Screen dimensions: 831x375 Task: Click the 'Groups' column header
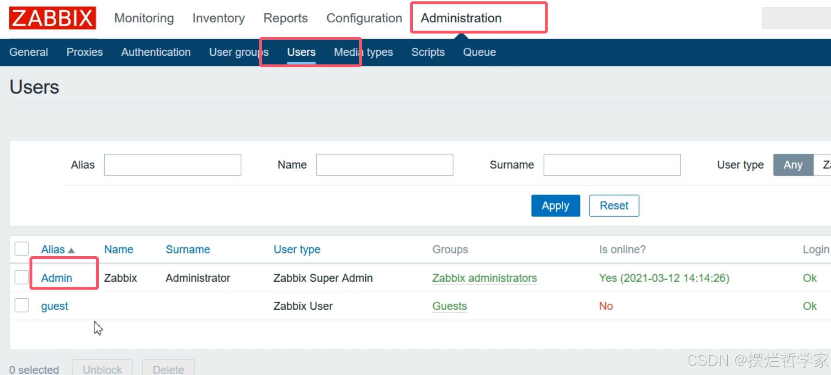pyautogui.click(x=450, y=249)
